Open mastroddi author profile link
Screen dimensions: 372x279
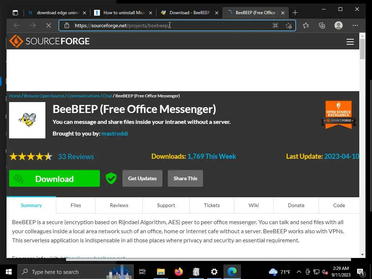115,134
